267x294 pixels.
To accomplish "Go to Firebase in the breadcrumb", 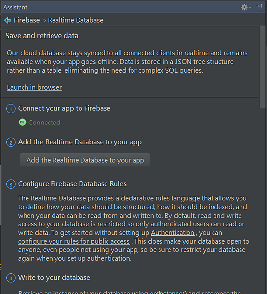I will coord(27,20).
